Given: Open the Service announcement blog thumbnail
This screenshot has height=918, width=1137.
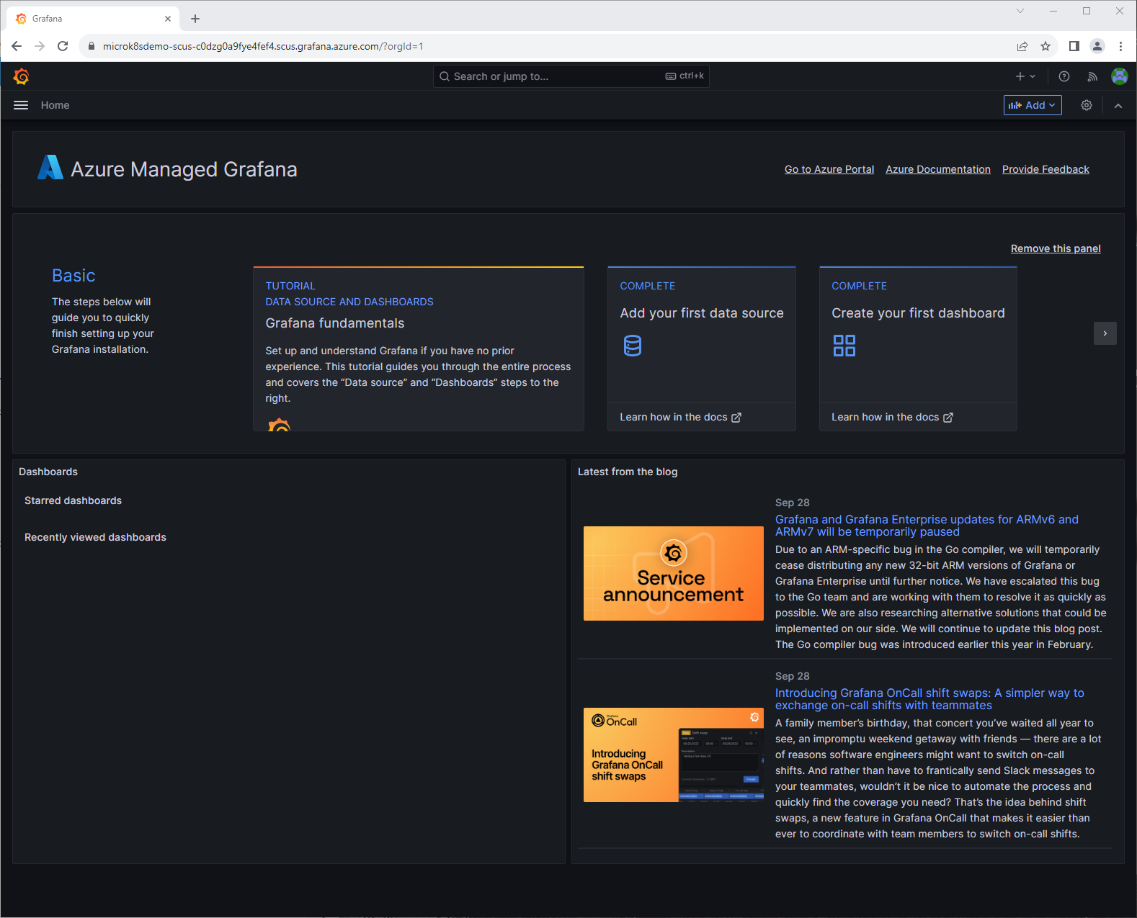Looking at the screenshot, I should [x=673, y=573].
